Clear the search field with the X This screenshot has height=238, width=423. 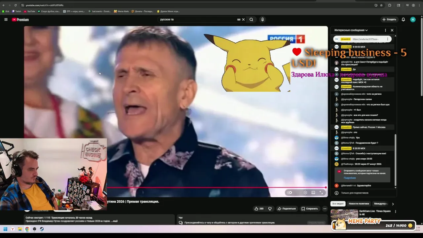point(243,20)
